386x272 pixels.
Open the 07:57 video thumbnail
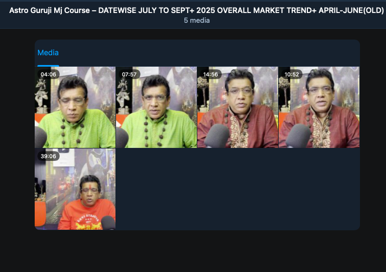click(x=156, y=107)
